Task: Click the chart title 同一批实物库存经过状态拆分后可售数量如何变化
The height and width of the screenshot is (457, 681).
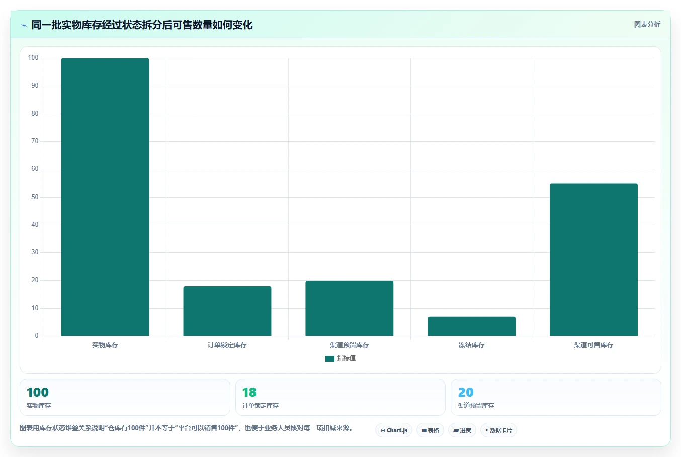Action: (x=142, y=25)
